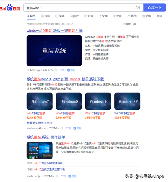Click the Windows8 thumbnail
Viewport: 168px width, 182px height.
pos(69,101)
